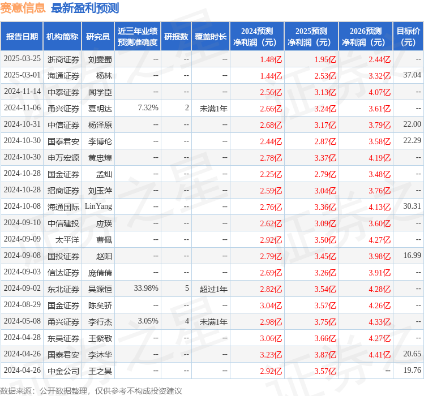Click the date 2024-04-28 cell
Screen dimensions: 424x396
point(22,337)
